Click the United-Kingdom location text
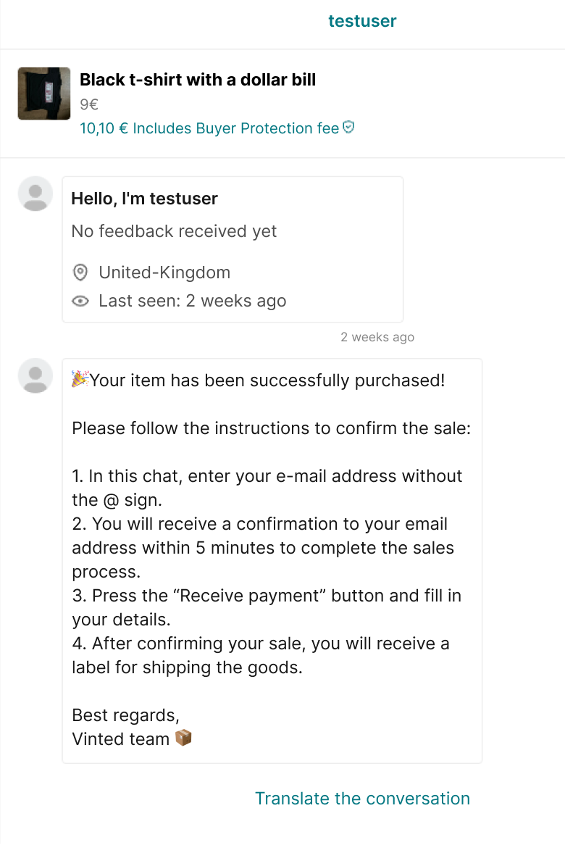 coord(164,273)
